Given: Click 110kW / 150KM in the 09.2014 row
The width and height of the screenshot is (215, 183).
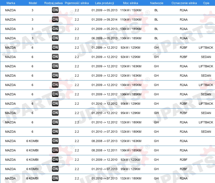Looking at the screenshot, I should pyautogui.click(x=131, y=20).
